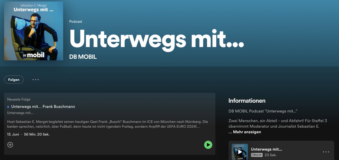
Task: Click the Neueste Folge label
Action: point(19,99)
